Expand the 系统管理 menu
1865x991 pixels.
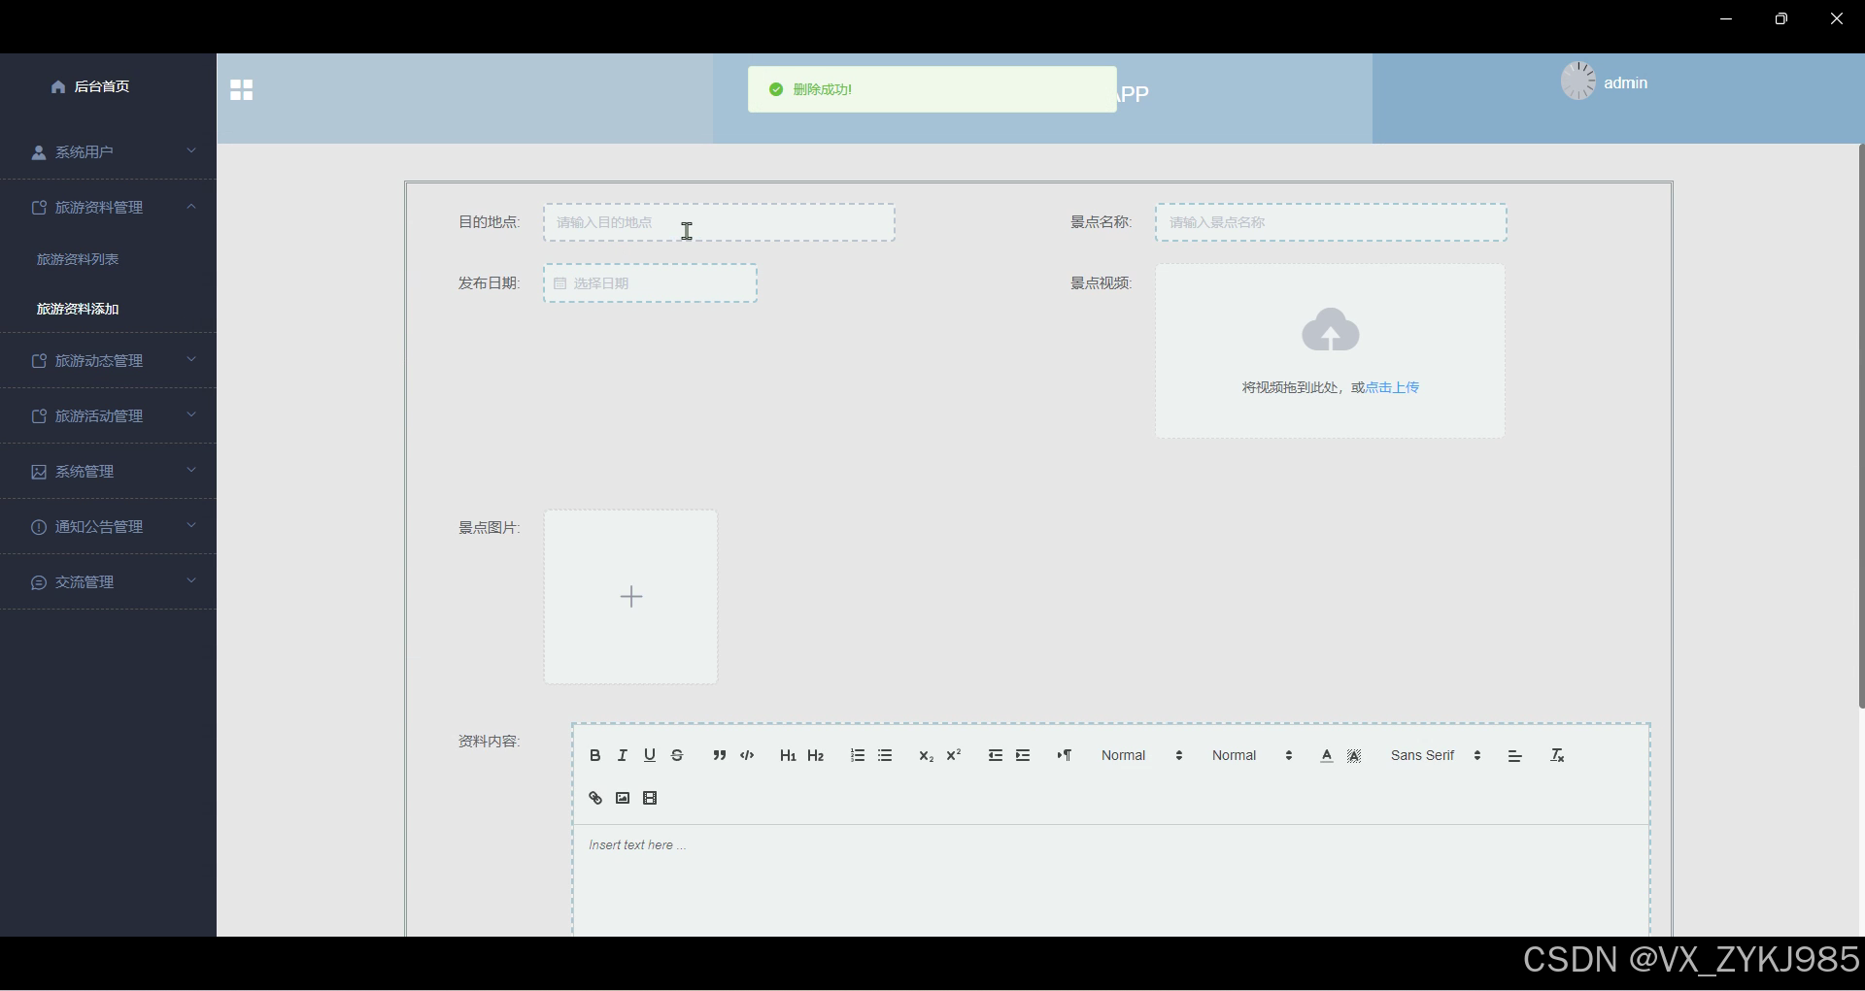tap(108, 472)
